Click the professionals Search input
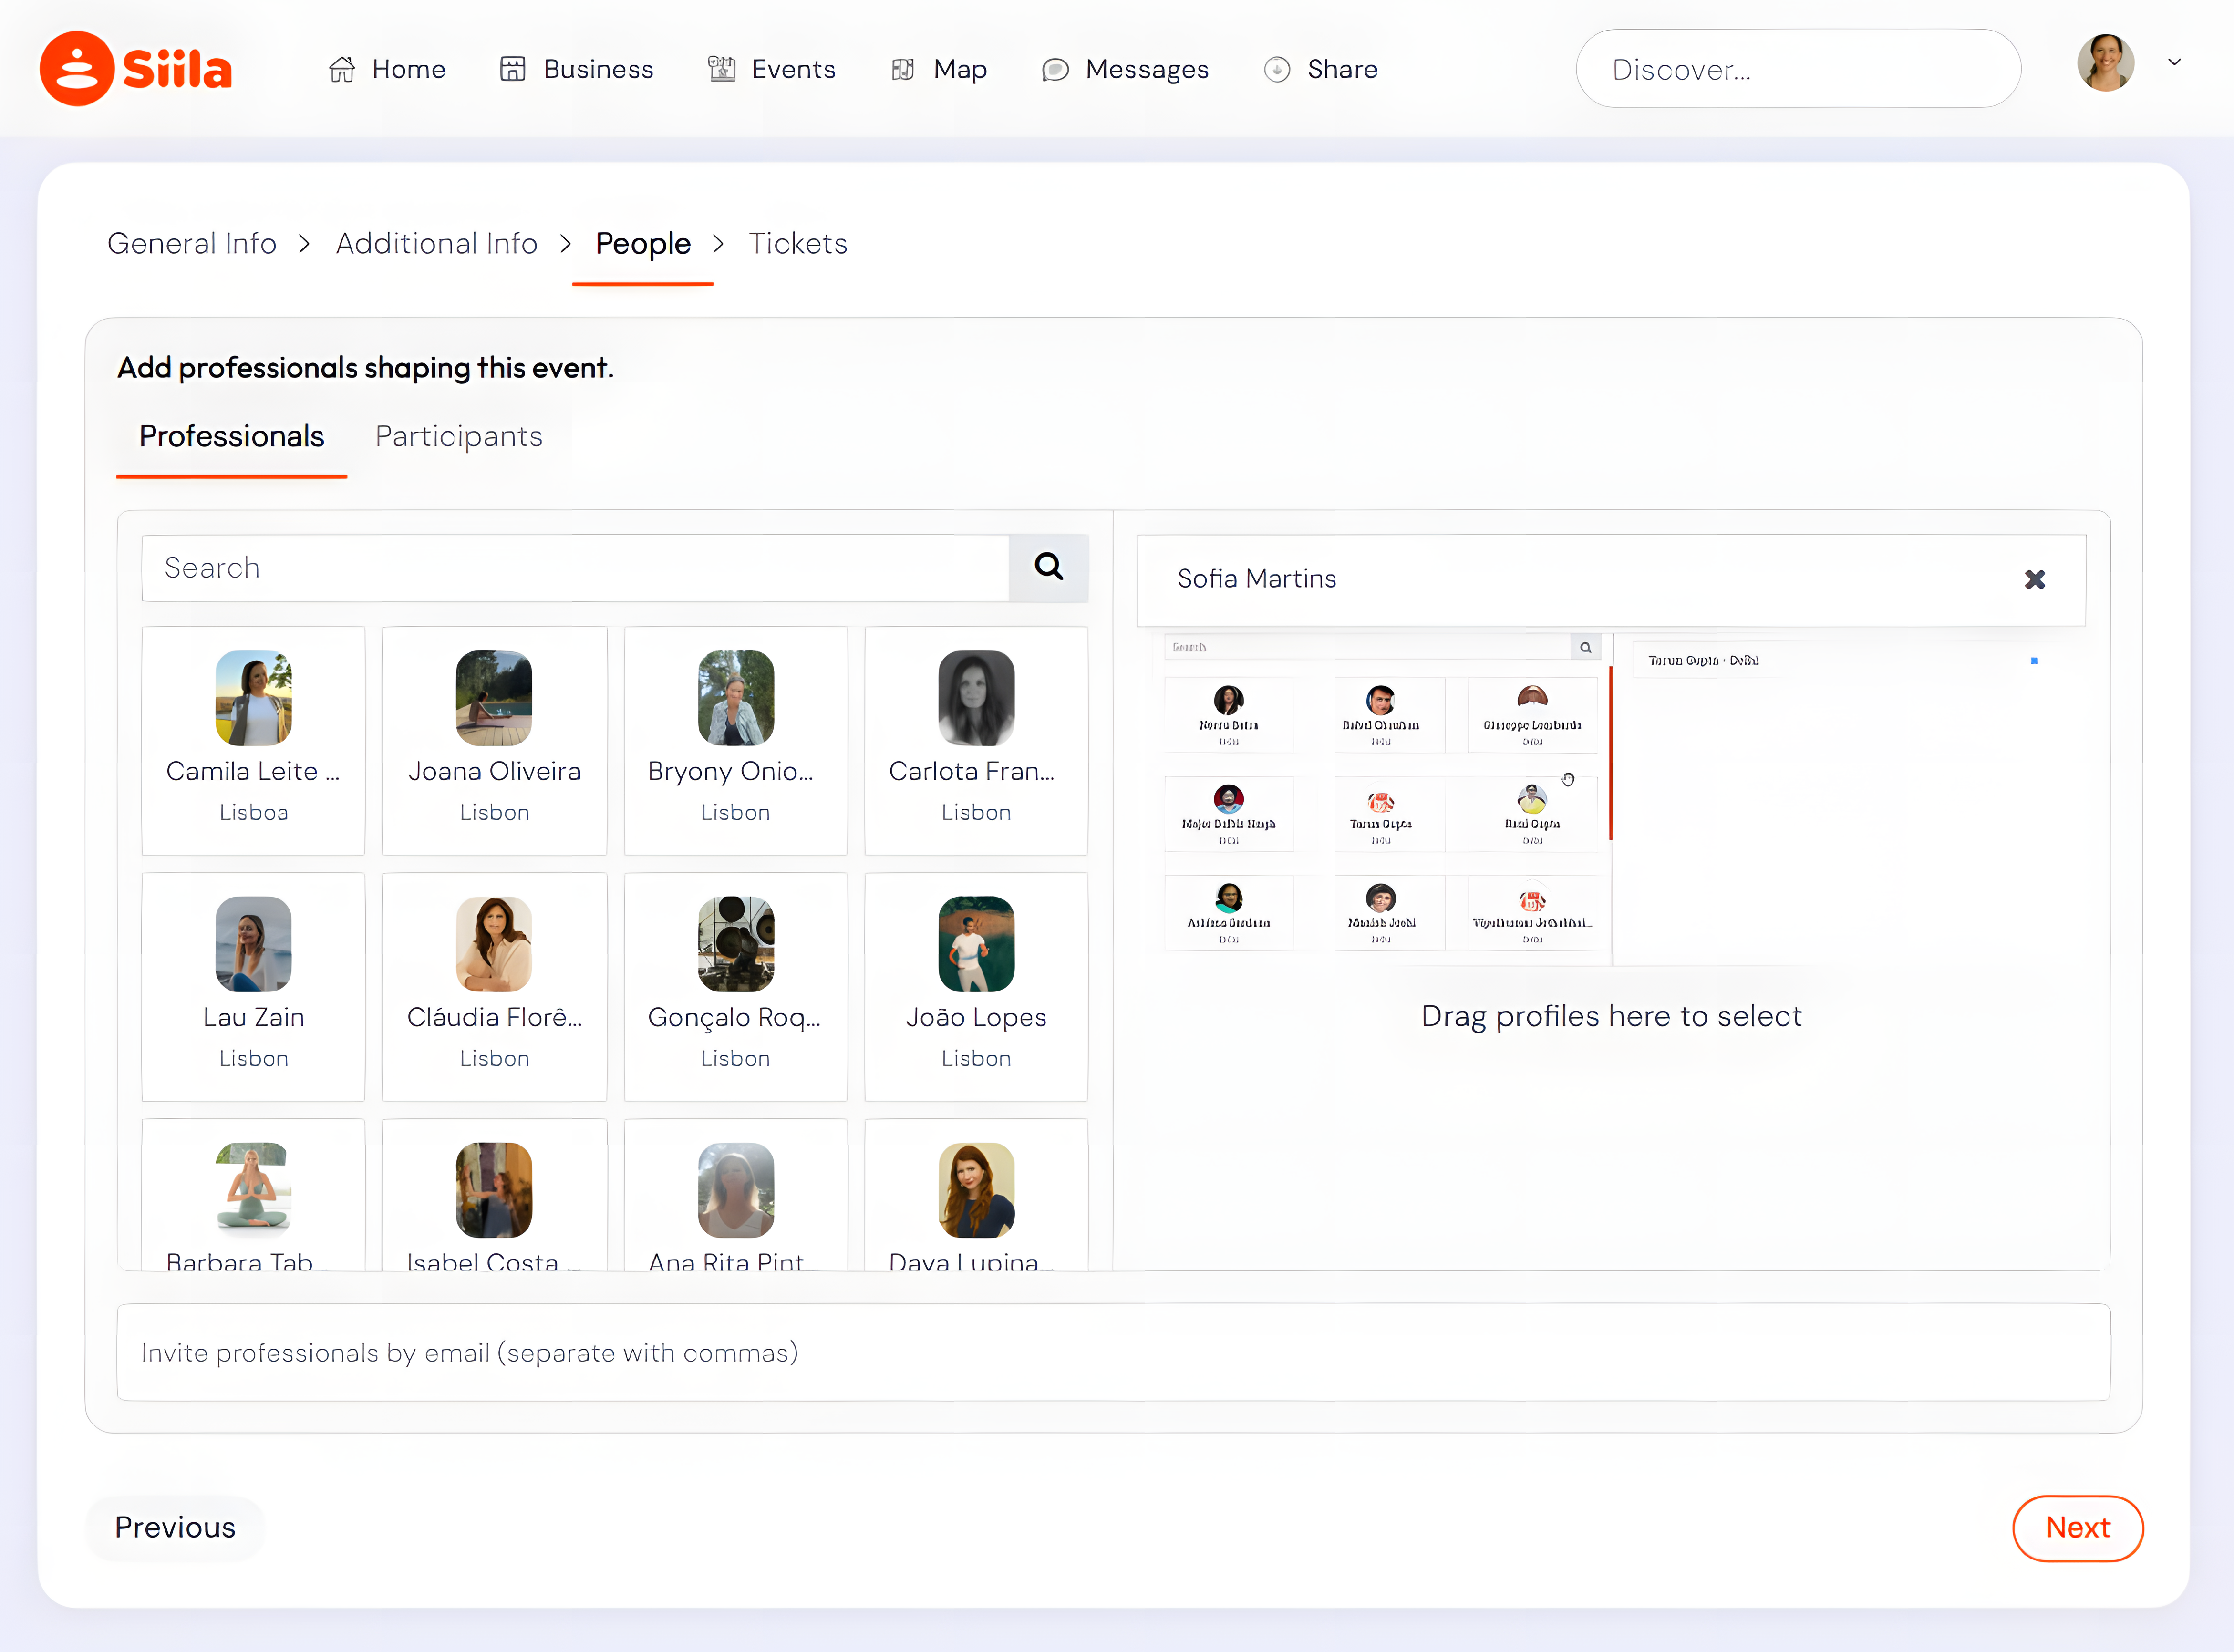This screenshot has height=1652, width=2234. pos(575,568)
